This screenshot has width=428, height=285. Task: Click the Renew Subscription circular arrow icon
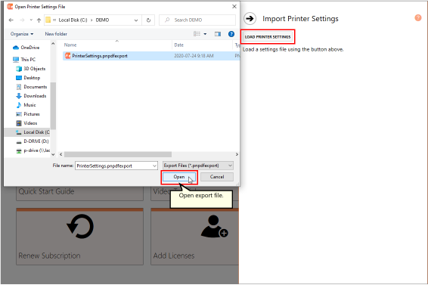coord(80,227)
